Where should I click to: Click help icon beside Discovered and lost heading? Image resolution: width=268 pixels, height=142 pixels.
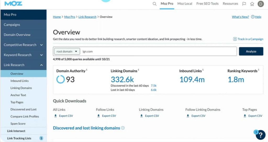(x=123, y=128)
